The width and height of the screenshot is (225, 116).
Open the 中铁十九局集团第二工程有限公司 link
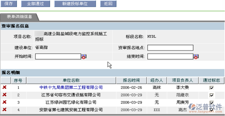[x=71, y=88]
